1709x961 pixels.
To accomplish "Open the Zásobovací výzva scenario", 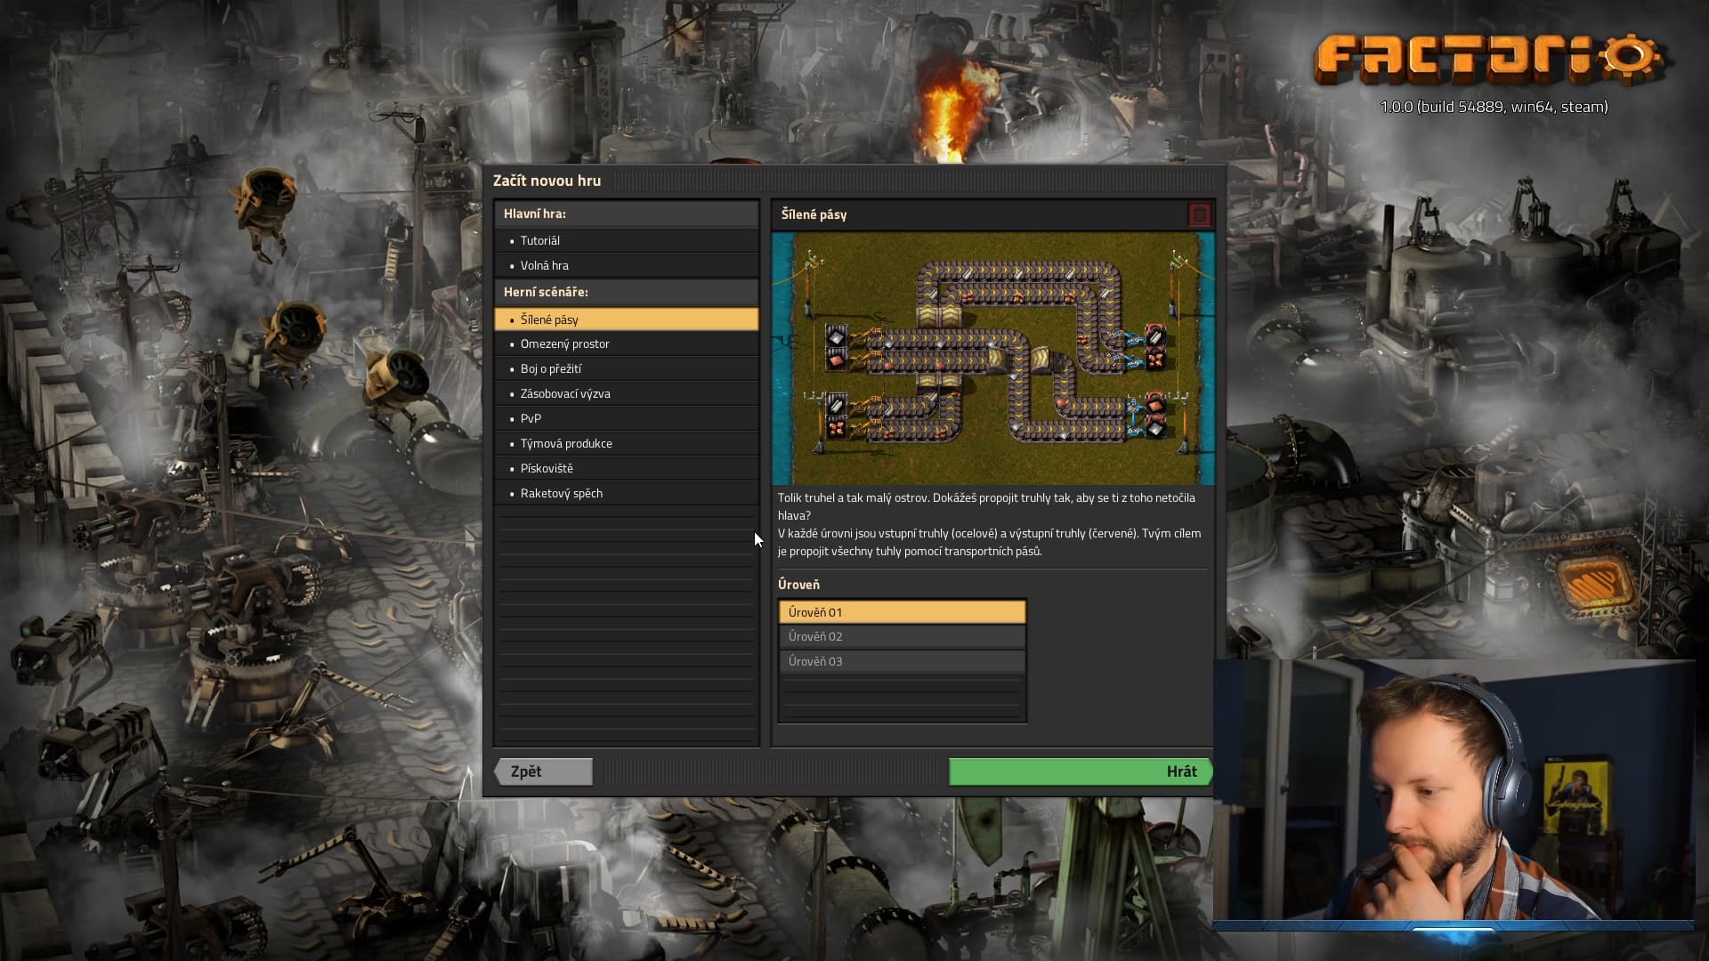I will tap(627, 393).
